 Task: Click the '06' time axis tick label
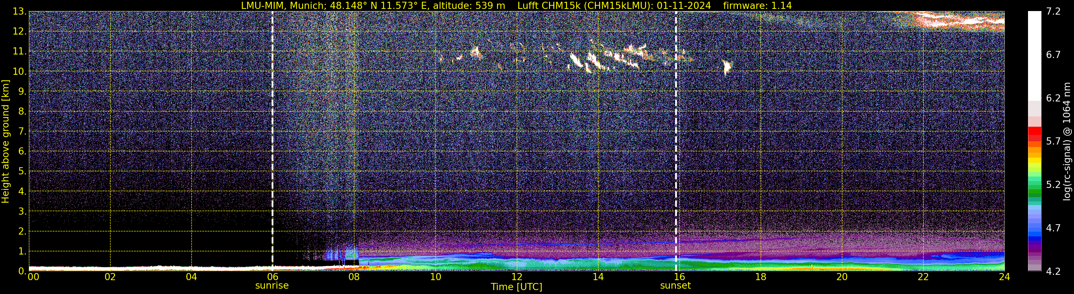tap(273, 277)
